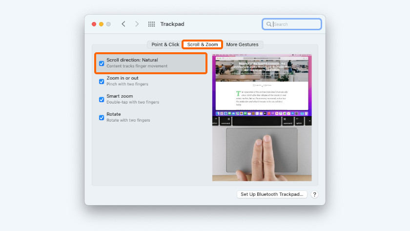Minimize the window using yellow button
This screenshot has height=231, width=410.
click(101, 24)
